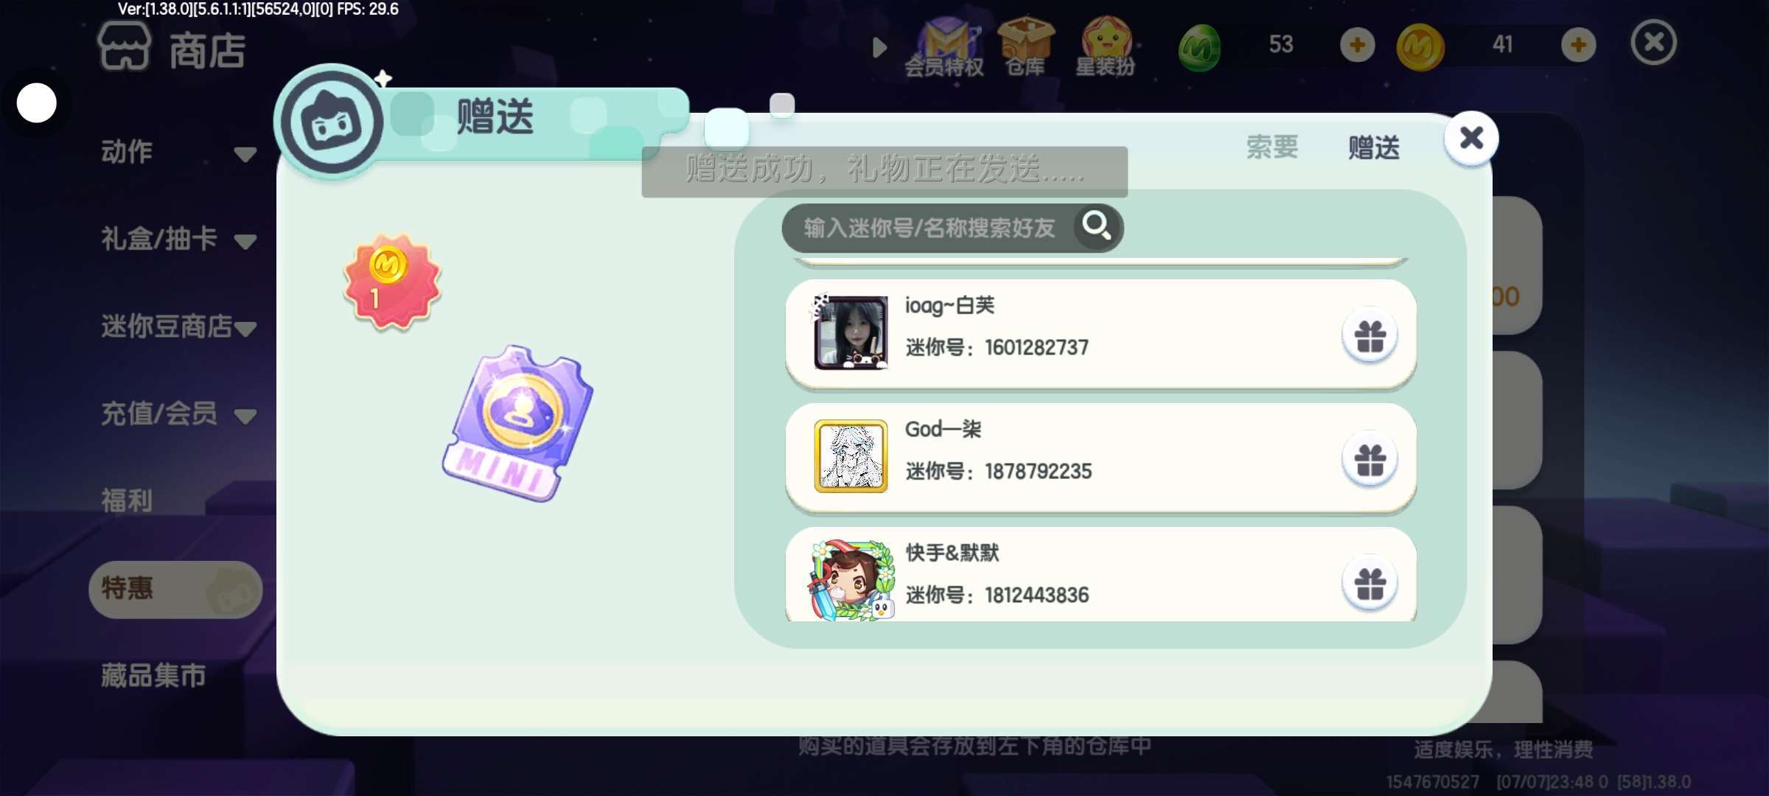Switch to the 赠送 tab
The height and width of the screenshot is (796, 1769).
click(1374, 147)
